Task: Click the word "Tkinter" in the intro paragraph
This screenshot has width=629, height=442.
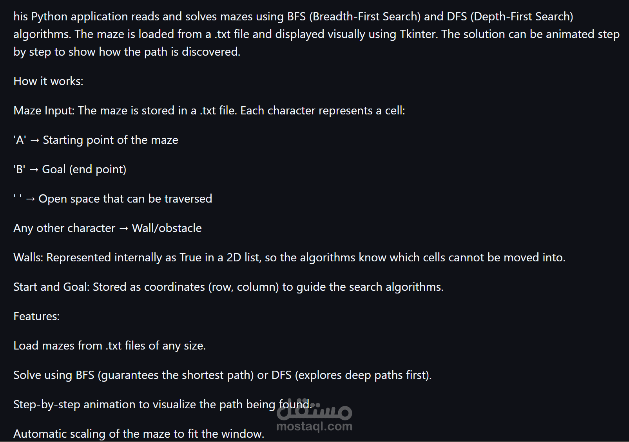Action: click(418, 34)
